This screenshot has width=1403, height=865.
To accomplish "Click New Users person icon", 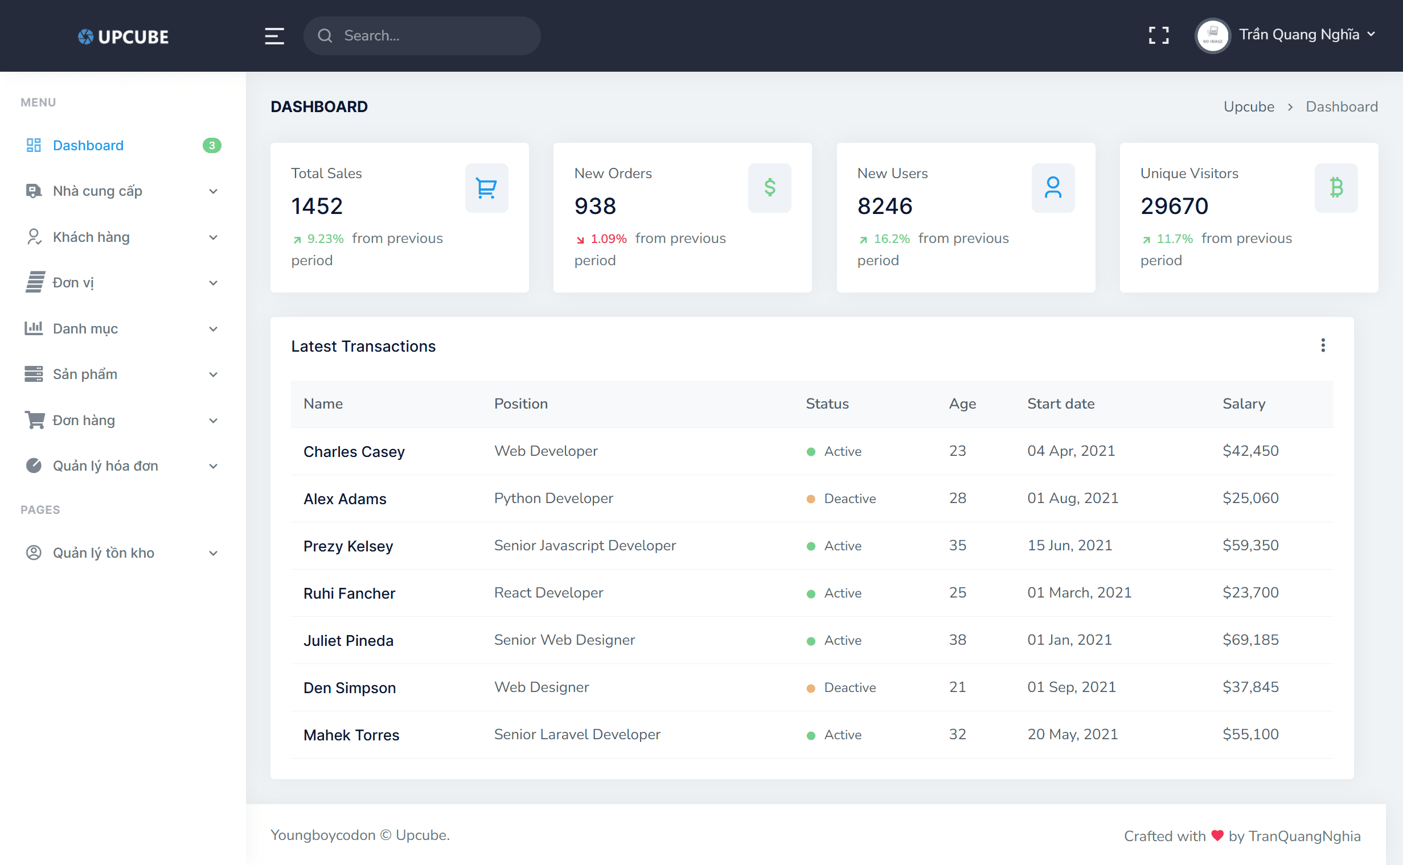I will click(x=1053, y=188).
